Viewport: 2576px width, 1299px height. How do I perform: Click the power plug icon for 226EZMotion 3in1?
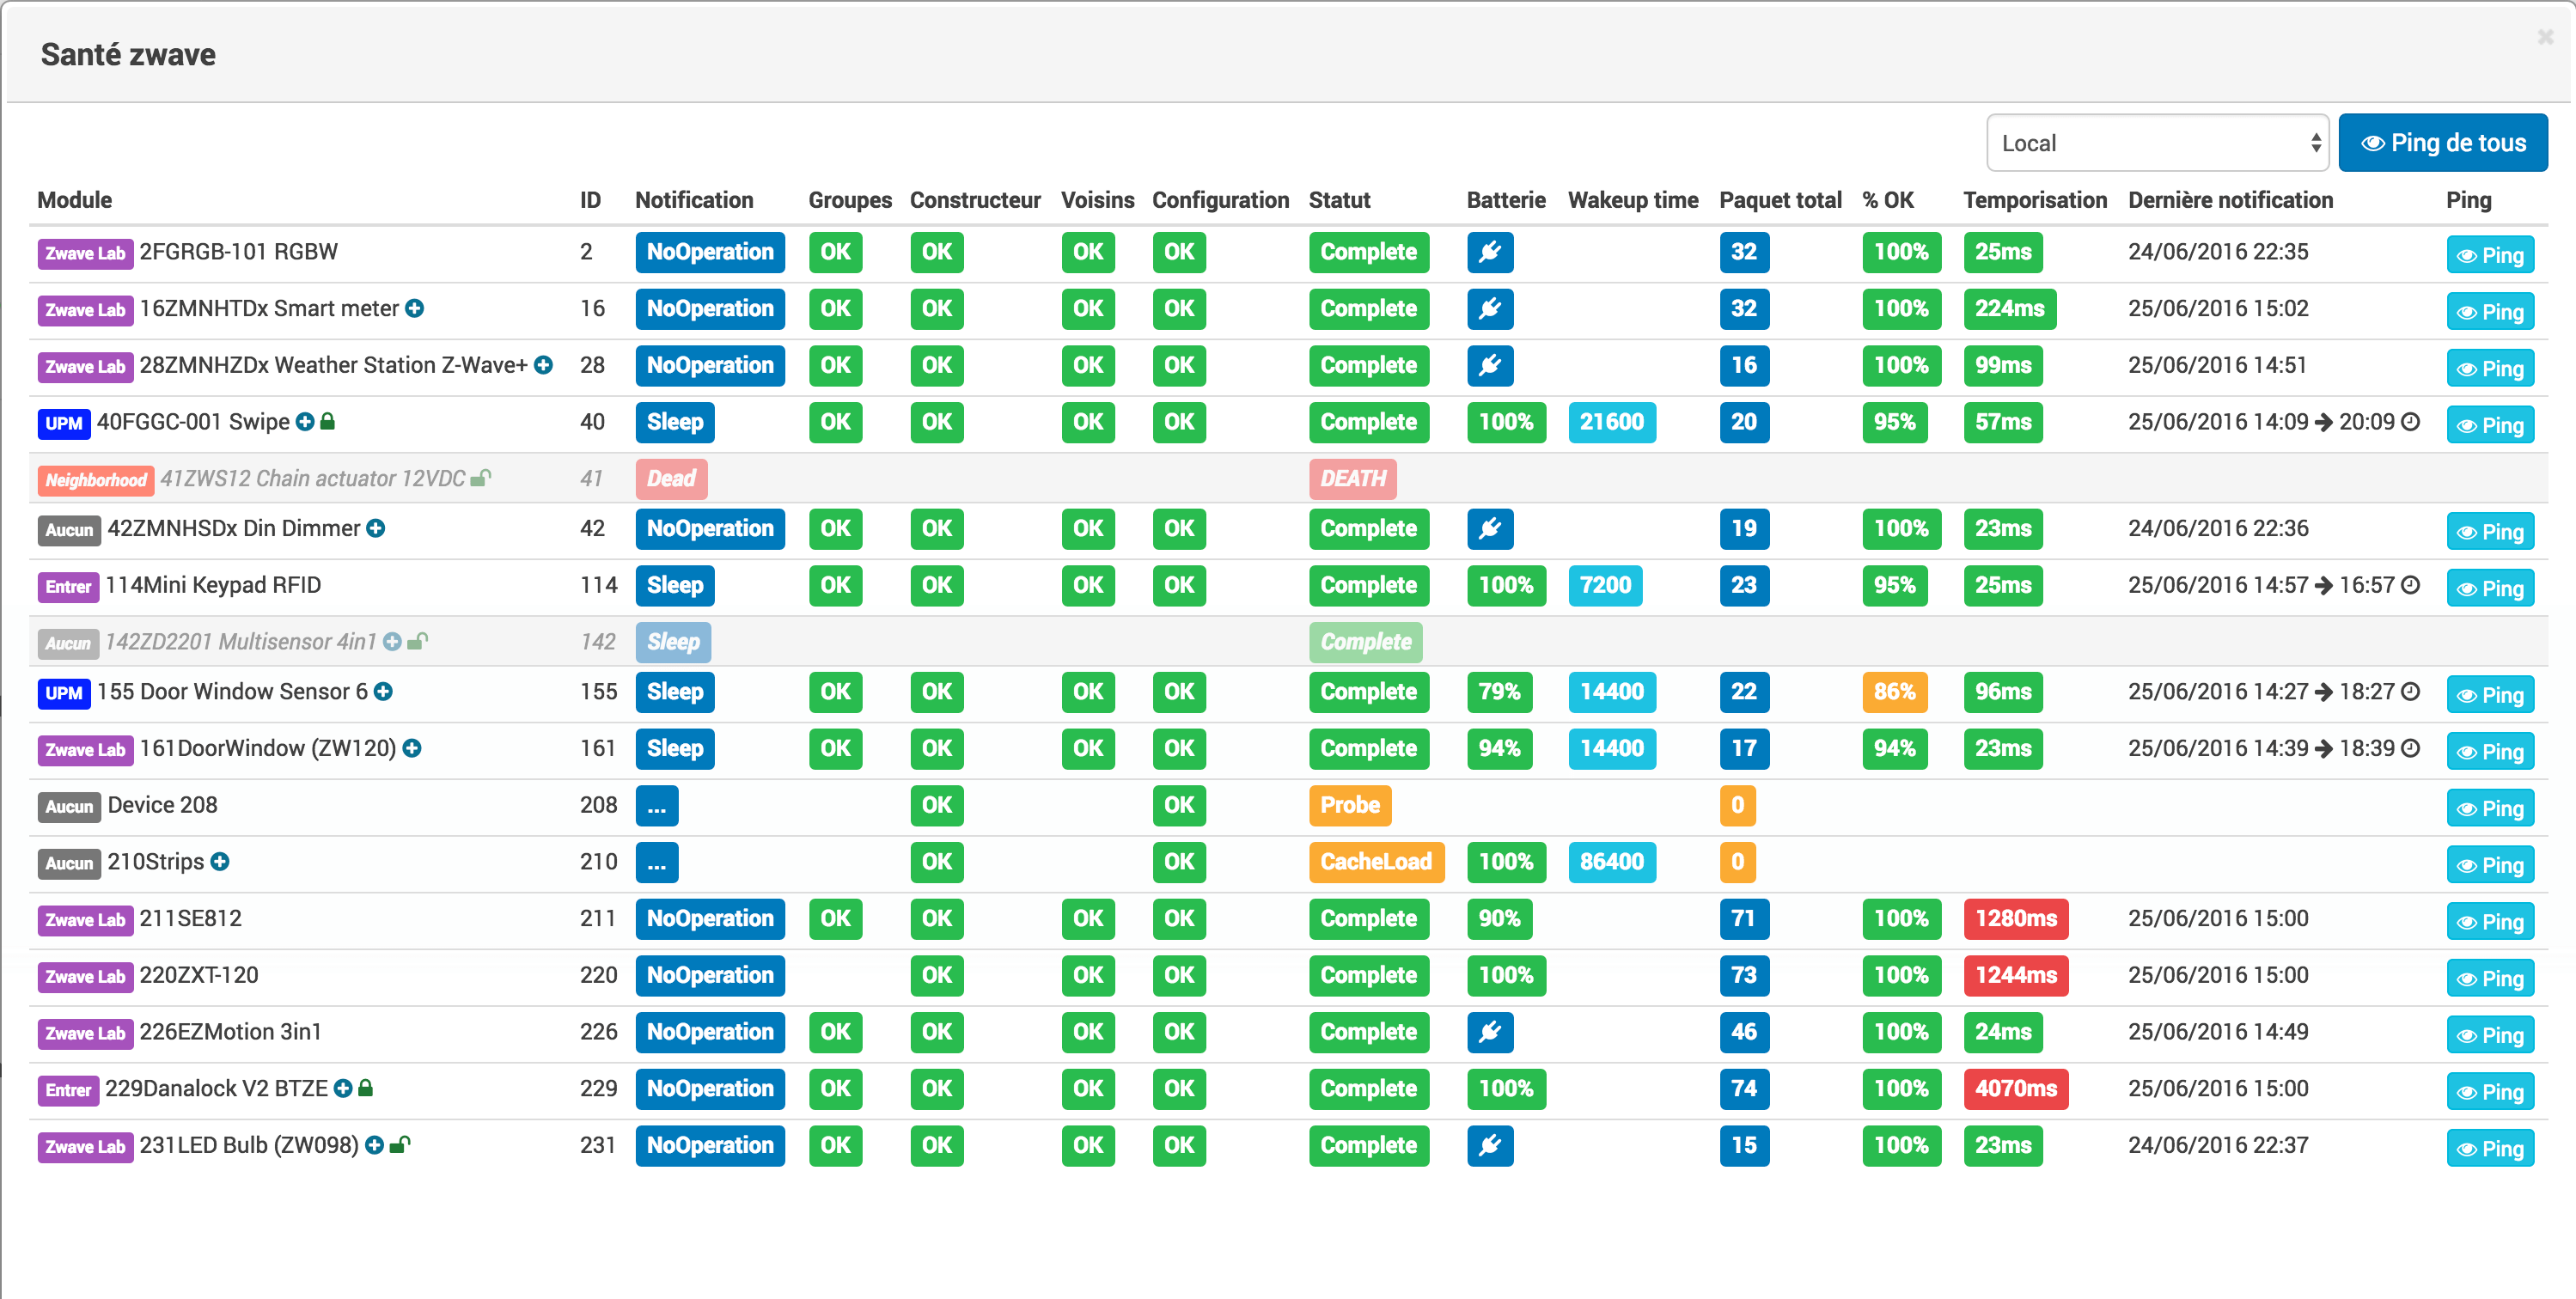tap(1489, 1032)
